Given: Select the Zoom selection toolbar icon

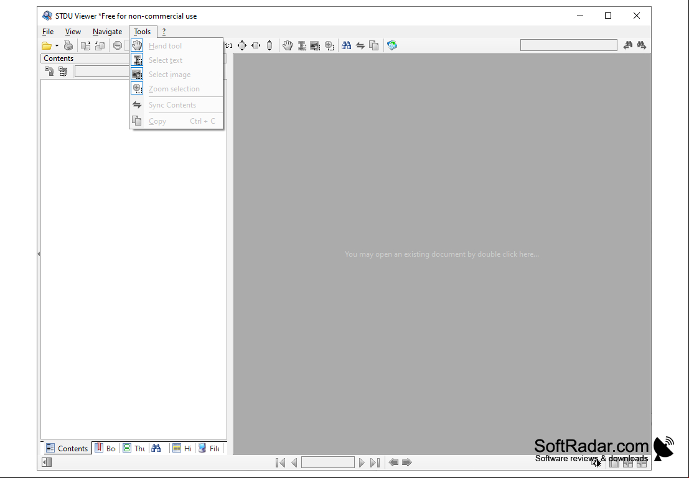Looking at the screenshot, I should [329, 45].
